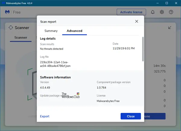
Task: Click the scan report vertical scrollbar
Action: click(x=143, y=49)
